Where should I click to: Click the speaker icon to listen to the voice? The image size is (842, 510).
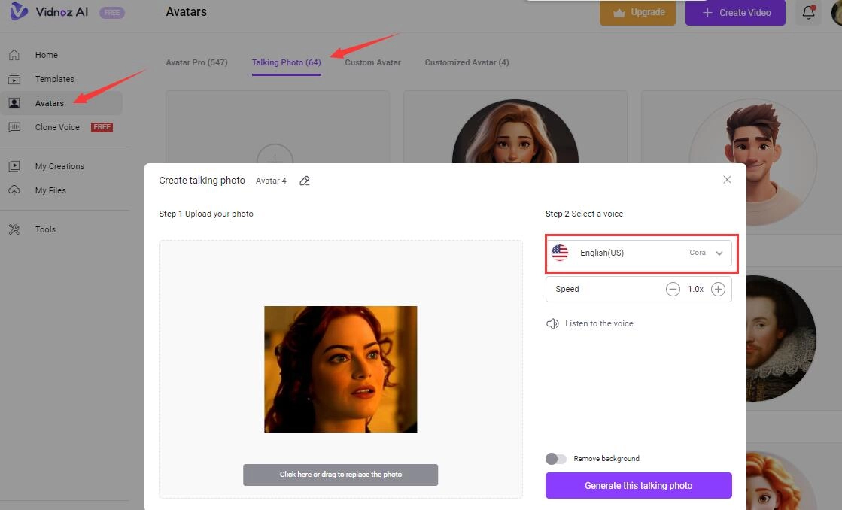pyautogui.click(x=552, y=323)
